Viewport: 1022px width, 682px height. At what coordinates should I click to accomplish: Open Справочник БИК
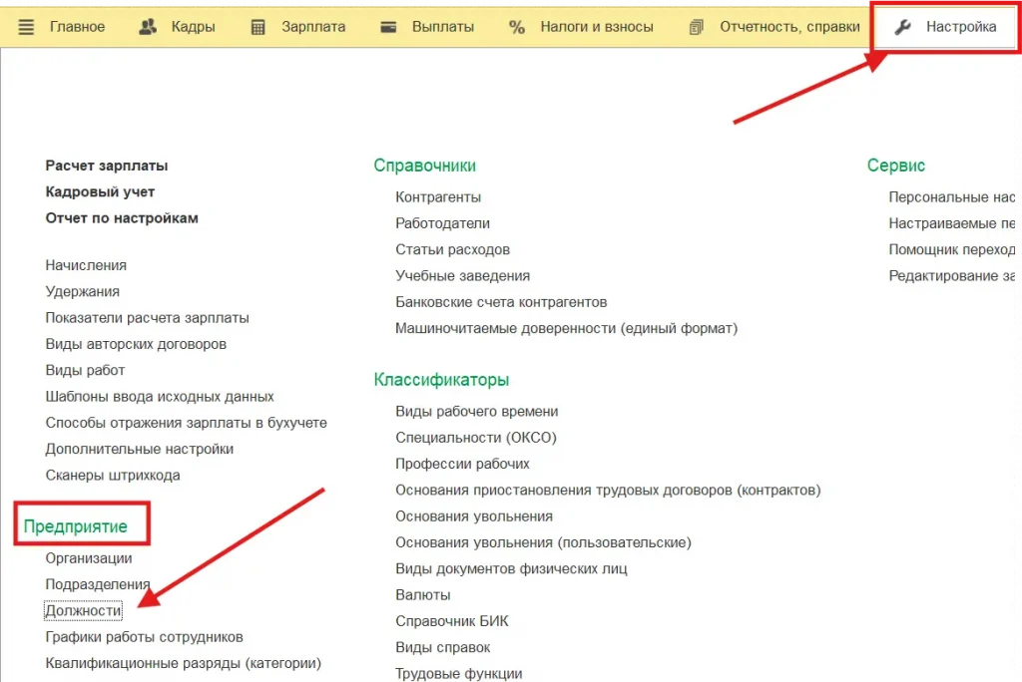click(451, 621)
